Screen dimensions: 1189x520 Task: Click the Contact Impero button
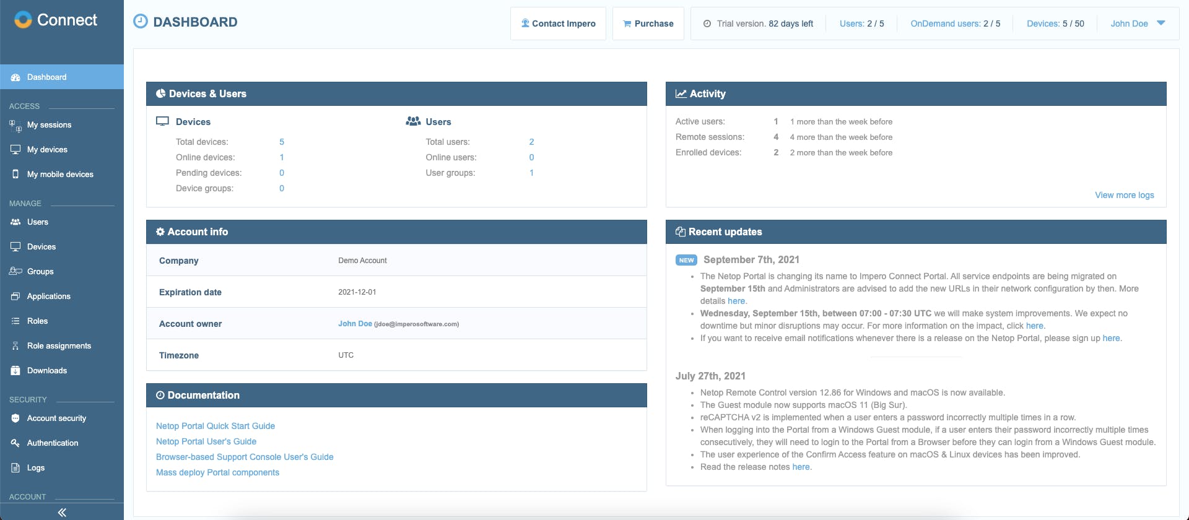(x=558, y=24)
